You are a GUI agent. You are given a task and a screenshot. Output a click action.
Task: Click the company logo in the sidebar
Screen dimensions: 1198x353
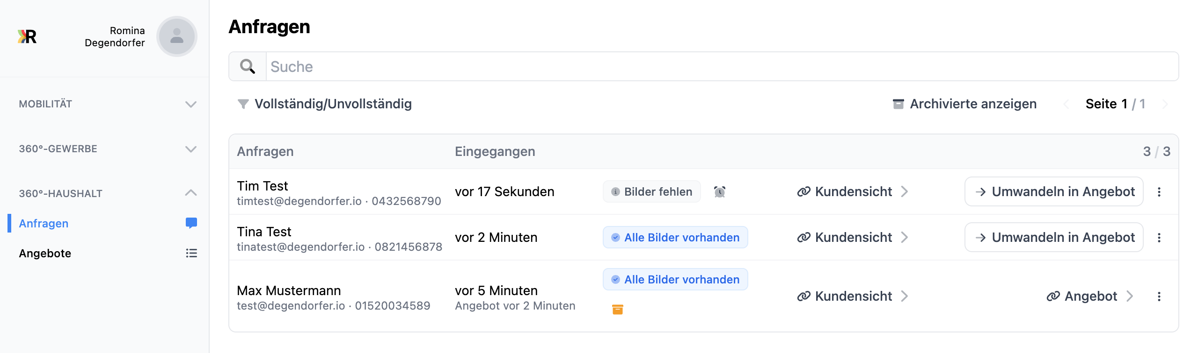pyautogui.click(x=27, y=36)
